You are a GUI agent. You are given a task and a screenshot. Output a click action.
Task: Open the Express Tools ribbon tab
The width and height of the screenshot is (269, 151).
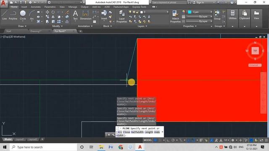tap(139, 7)
